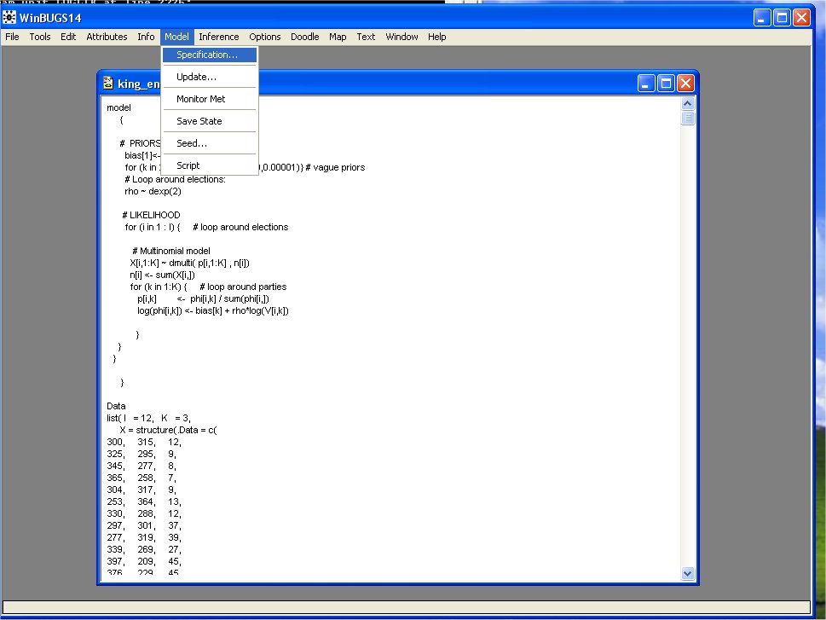Open the File menu
Screen dimensions: 826x620
[x=12, y=37]
